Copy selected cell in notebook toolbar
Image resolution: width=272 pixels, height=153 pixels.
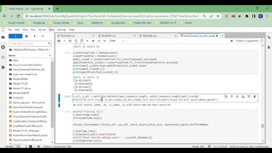pyautogui.click(x=76, y=41)
